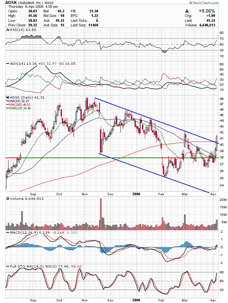This screenshot has height=303, width=228.
Task: Click the StockCharts.com watermark text
Action: coord(204,3)
